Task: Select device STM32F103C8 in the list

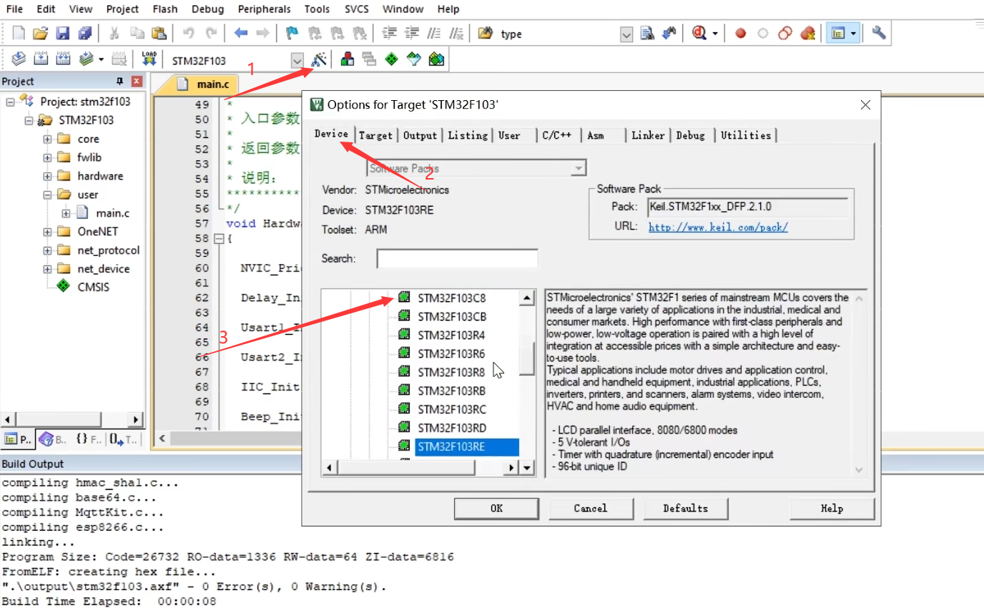Action: (452, 297)
